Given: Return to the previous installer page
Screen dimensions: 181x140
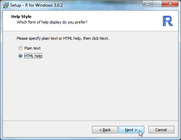Looking at the screenshot, I should click(x=105, y=130).
